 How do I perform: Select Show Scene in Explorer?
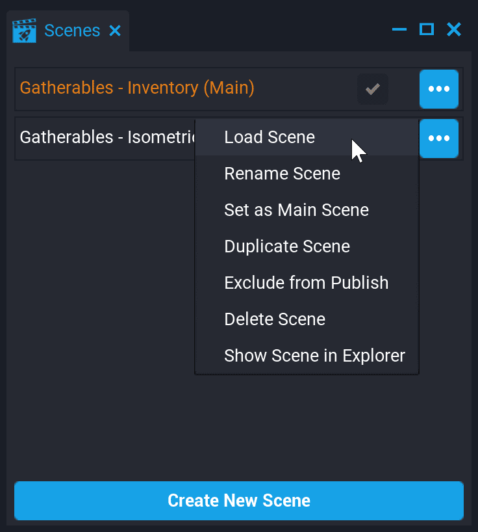314,356
